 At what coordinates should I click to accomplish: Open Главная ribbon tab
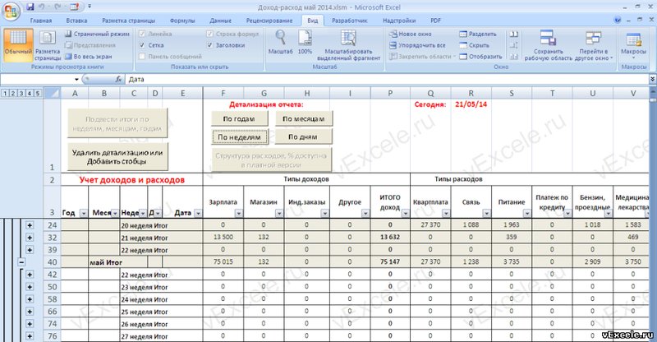coord(41,21)
